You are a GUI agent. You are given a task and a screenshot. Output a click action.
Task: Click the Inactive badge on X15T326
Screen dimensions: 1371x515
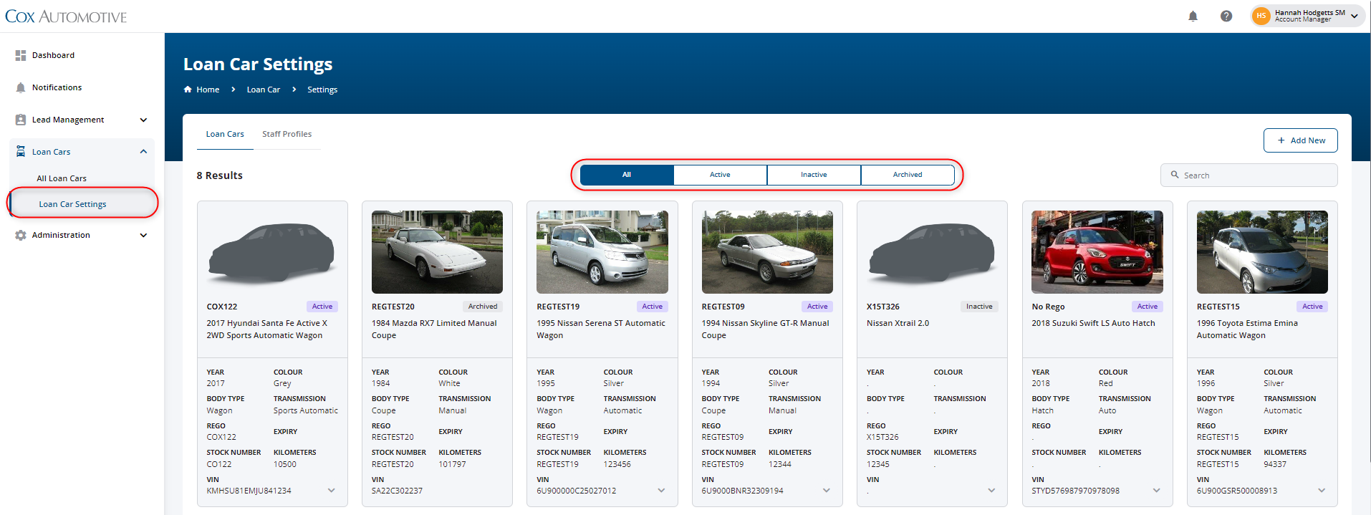[979, 307]
